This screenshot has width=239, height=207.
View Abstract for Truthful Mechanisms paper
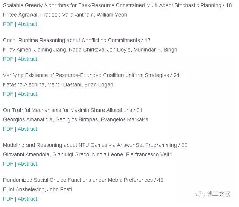pos(27,129)
